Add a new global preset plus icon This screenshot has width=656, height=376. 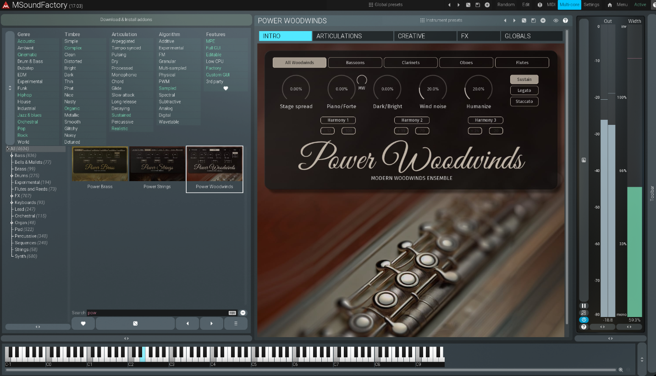[x=487, y=5]
